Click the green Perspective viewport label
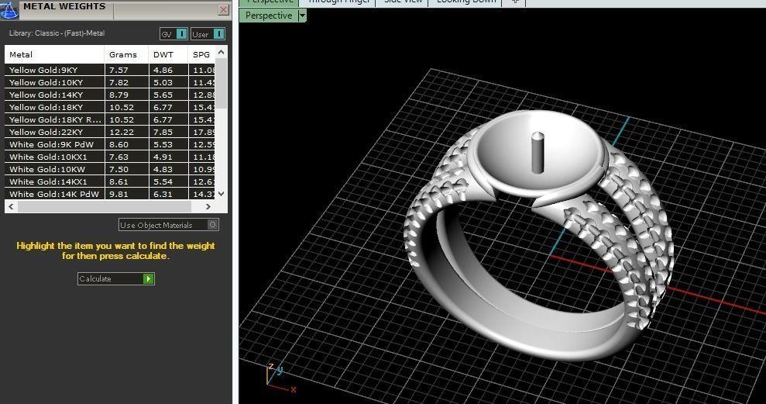The height and width of the screenshot is (404, 766). 269,16
